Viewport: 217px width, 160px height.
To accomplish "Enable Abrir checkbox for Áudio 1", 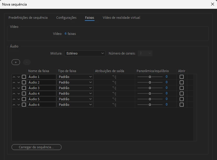I will pos(182,77).
